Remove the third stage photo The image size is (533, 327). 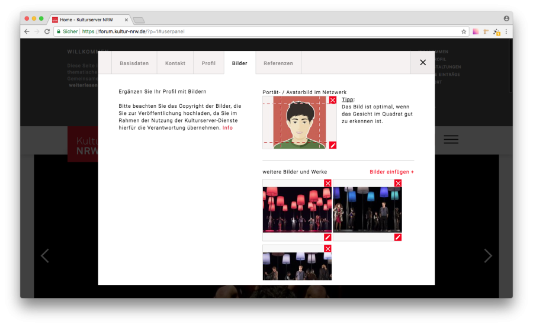[x=328, y=249]
